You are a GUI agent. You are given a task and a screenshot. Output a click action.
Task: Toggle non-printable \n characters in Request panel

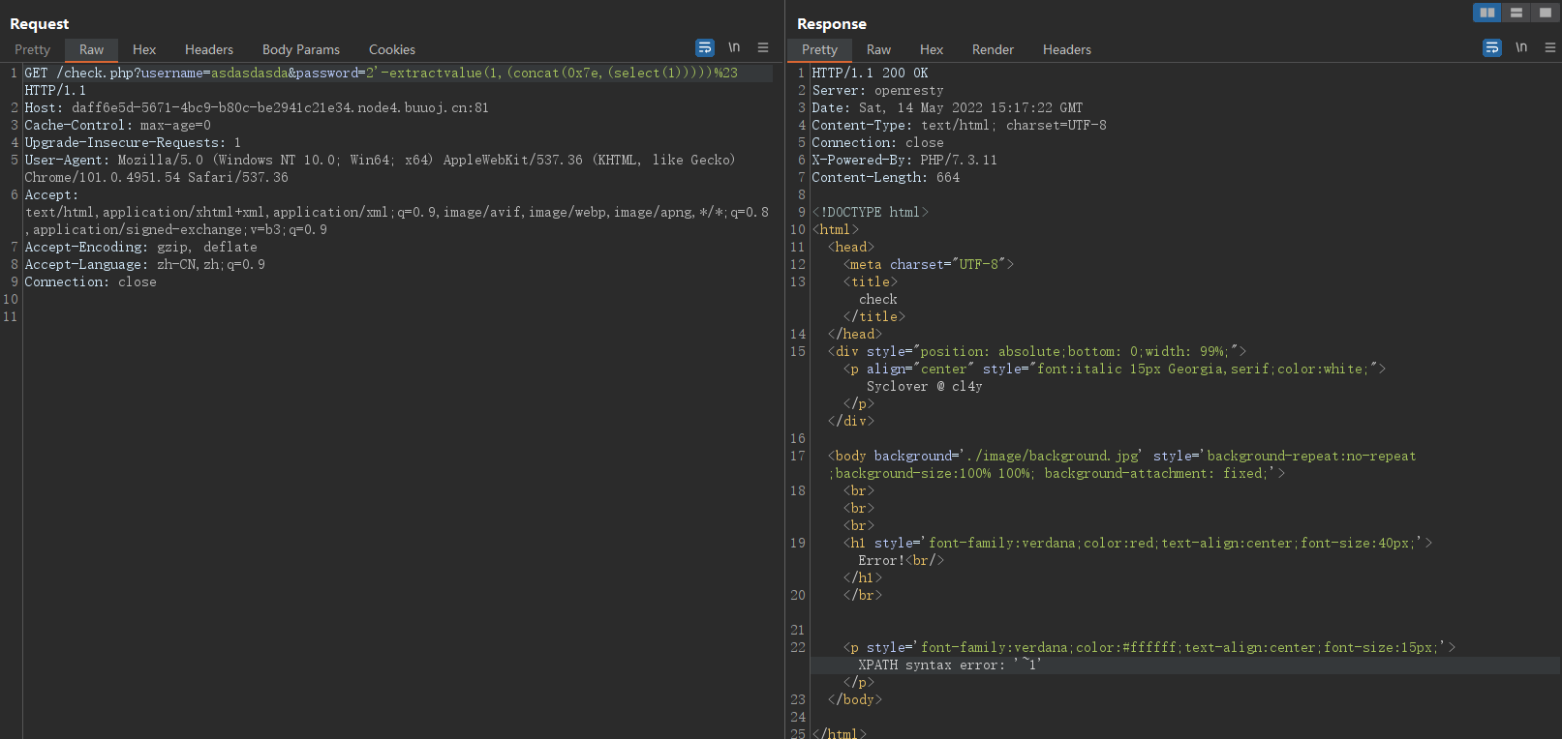click(x=734, y=47)
